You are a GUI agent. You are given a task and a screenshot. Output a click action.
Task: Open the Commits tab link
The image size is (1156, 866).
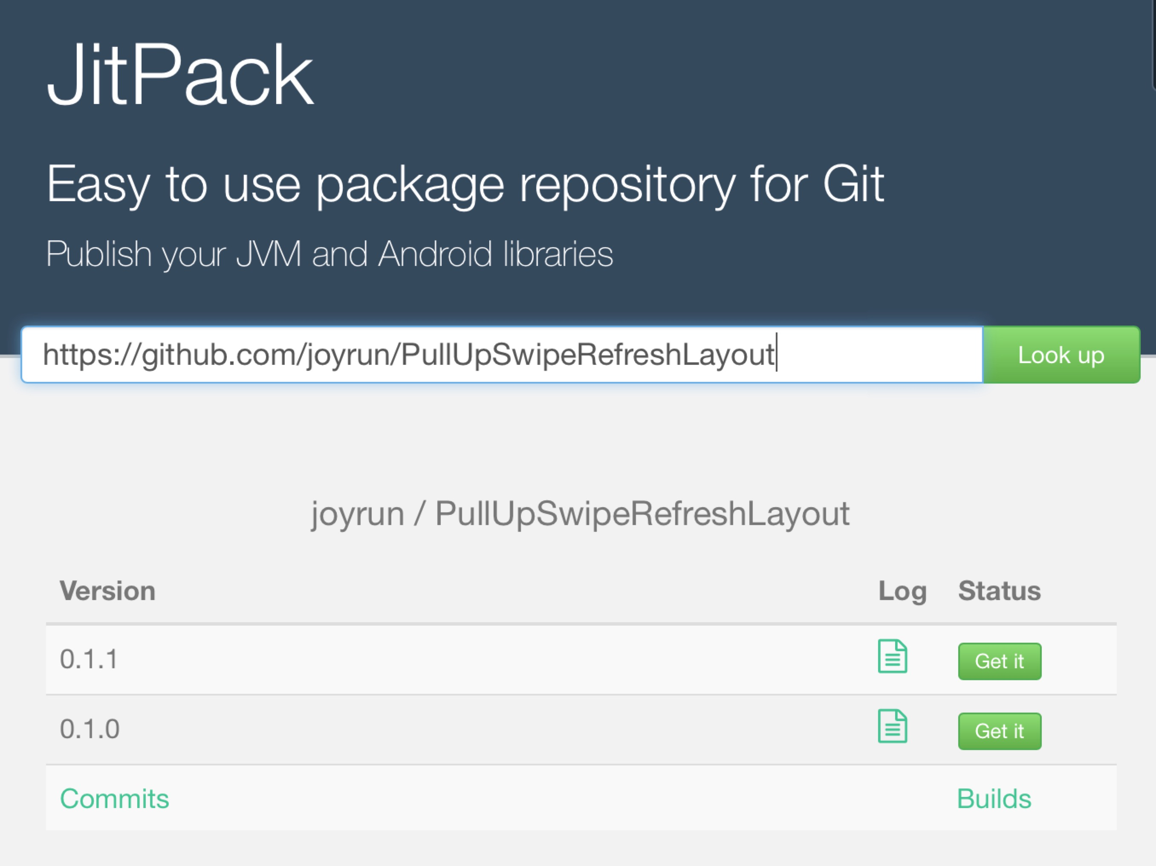click(x=115, y=799)
